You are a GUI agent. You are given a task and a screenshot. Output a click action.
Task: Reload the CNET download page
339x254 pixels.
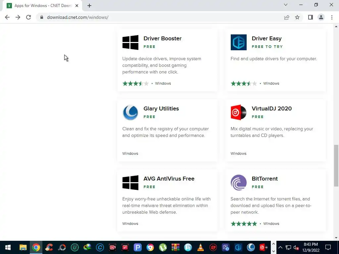28,17
